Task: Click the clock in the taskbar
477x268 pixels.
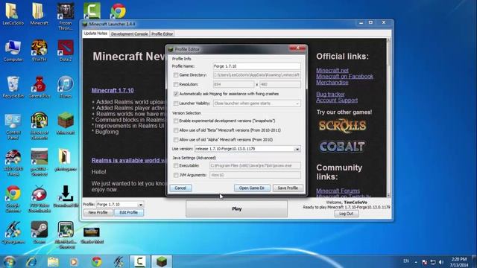Action: pos(459,262)
